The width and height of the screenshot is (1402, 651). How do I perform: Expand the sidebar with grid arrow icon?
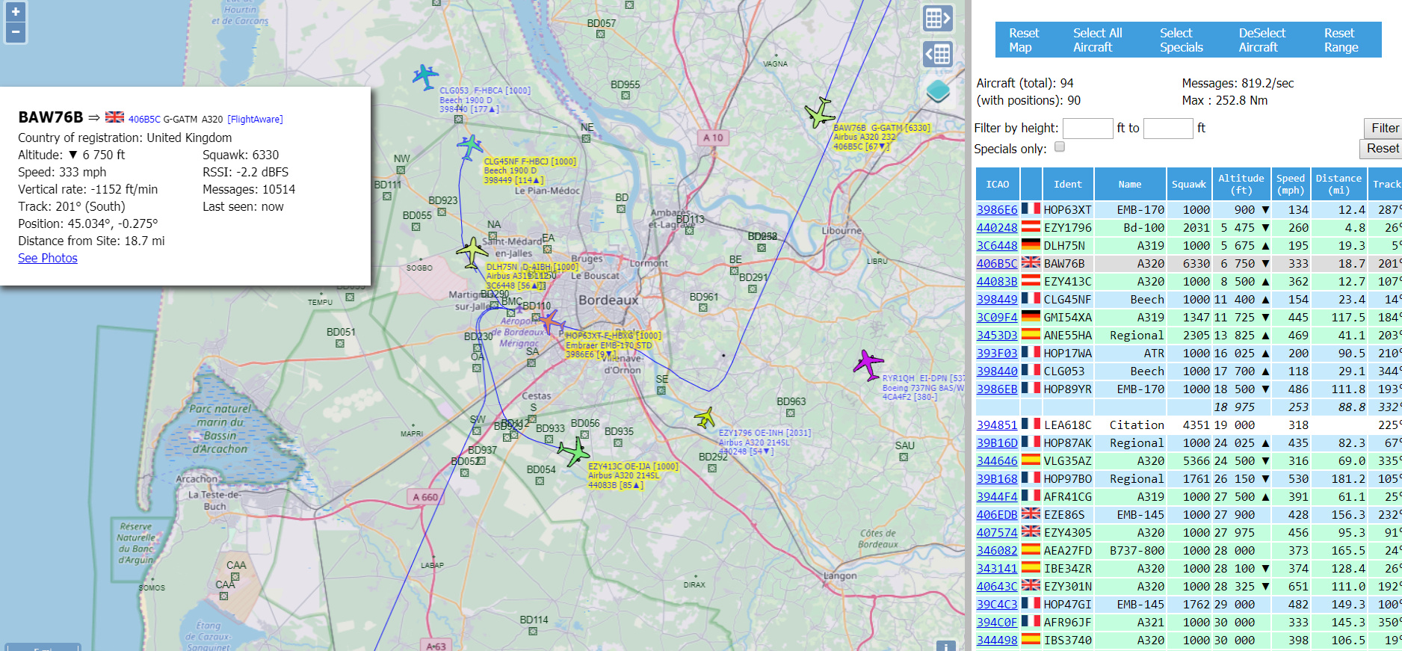938,18
